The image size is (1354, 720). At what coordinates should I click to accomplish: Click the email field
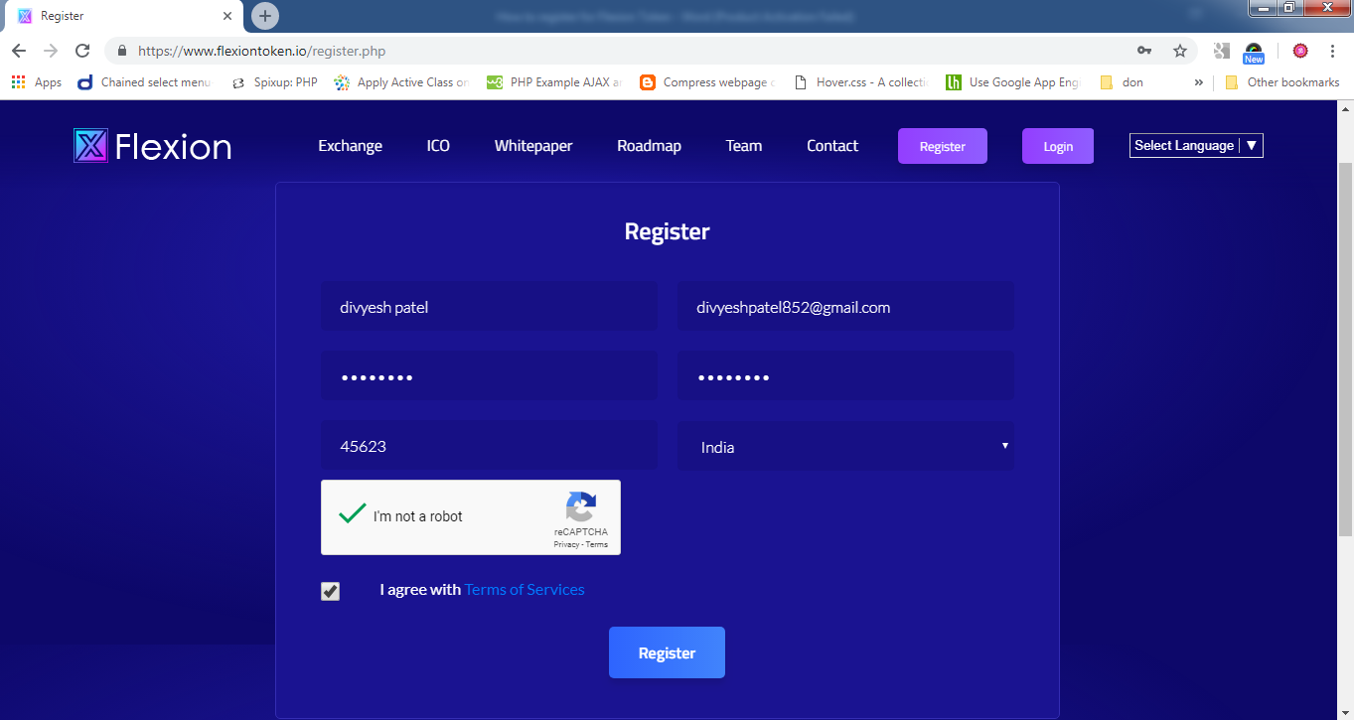tap(845, 307)
